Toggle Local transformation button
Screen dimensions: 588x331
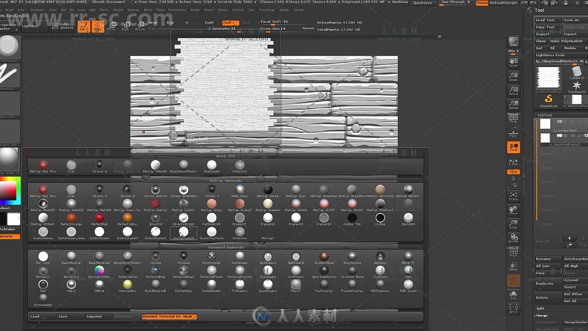click(x=513, y=147)
